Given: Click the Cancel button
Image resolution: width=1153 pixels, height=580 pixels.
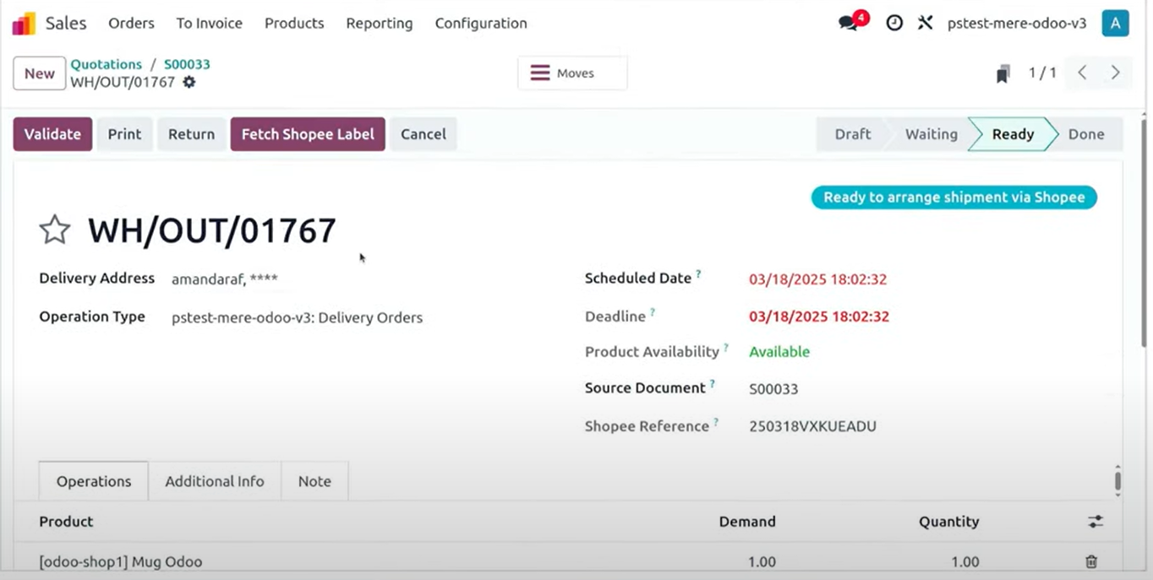Looking at the screenshot, I should pyautogui.click(x=423, y=134).
